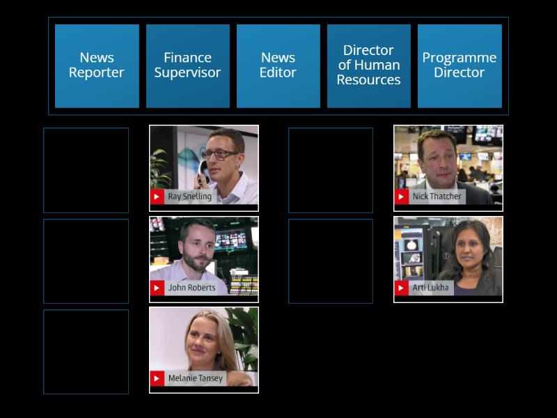Click John Roberts' photo thumbnail
Screen dimensions: 557x418
[204, 259]
